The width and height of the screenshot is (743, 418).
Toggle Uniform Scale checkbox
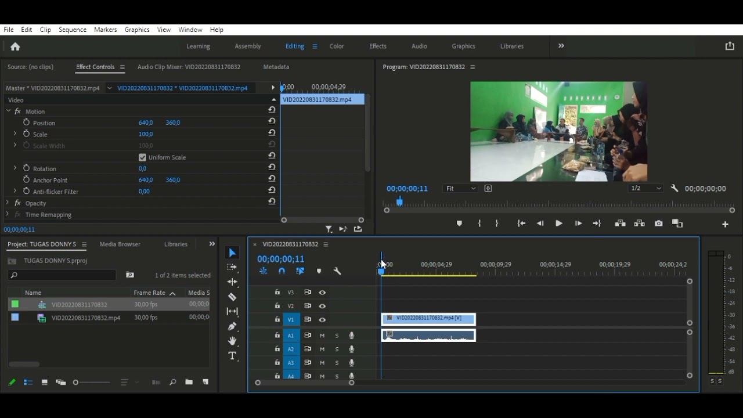[x=142, y=157]
